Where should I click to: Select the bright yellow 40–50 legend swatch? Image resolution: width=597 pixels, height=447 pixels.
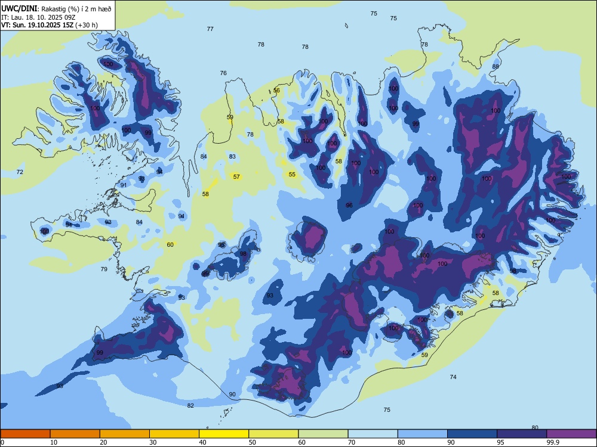pyautogui.click(x=224, y=434)
